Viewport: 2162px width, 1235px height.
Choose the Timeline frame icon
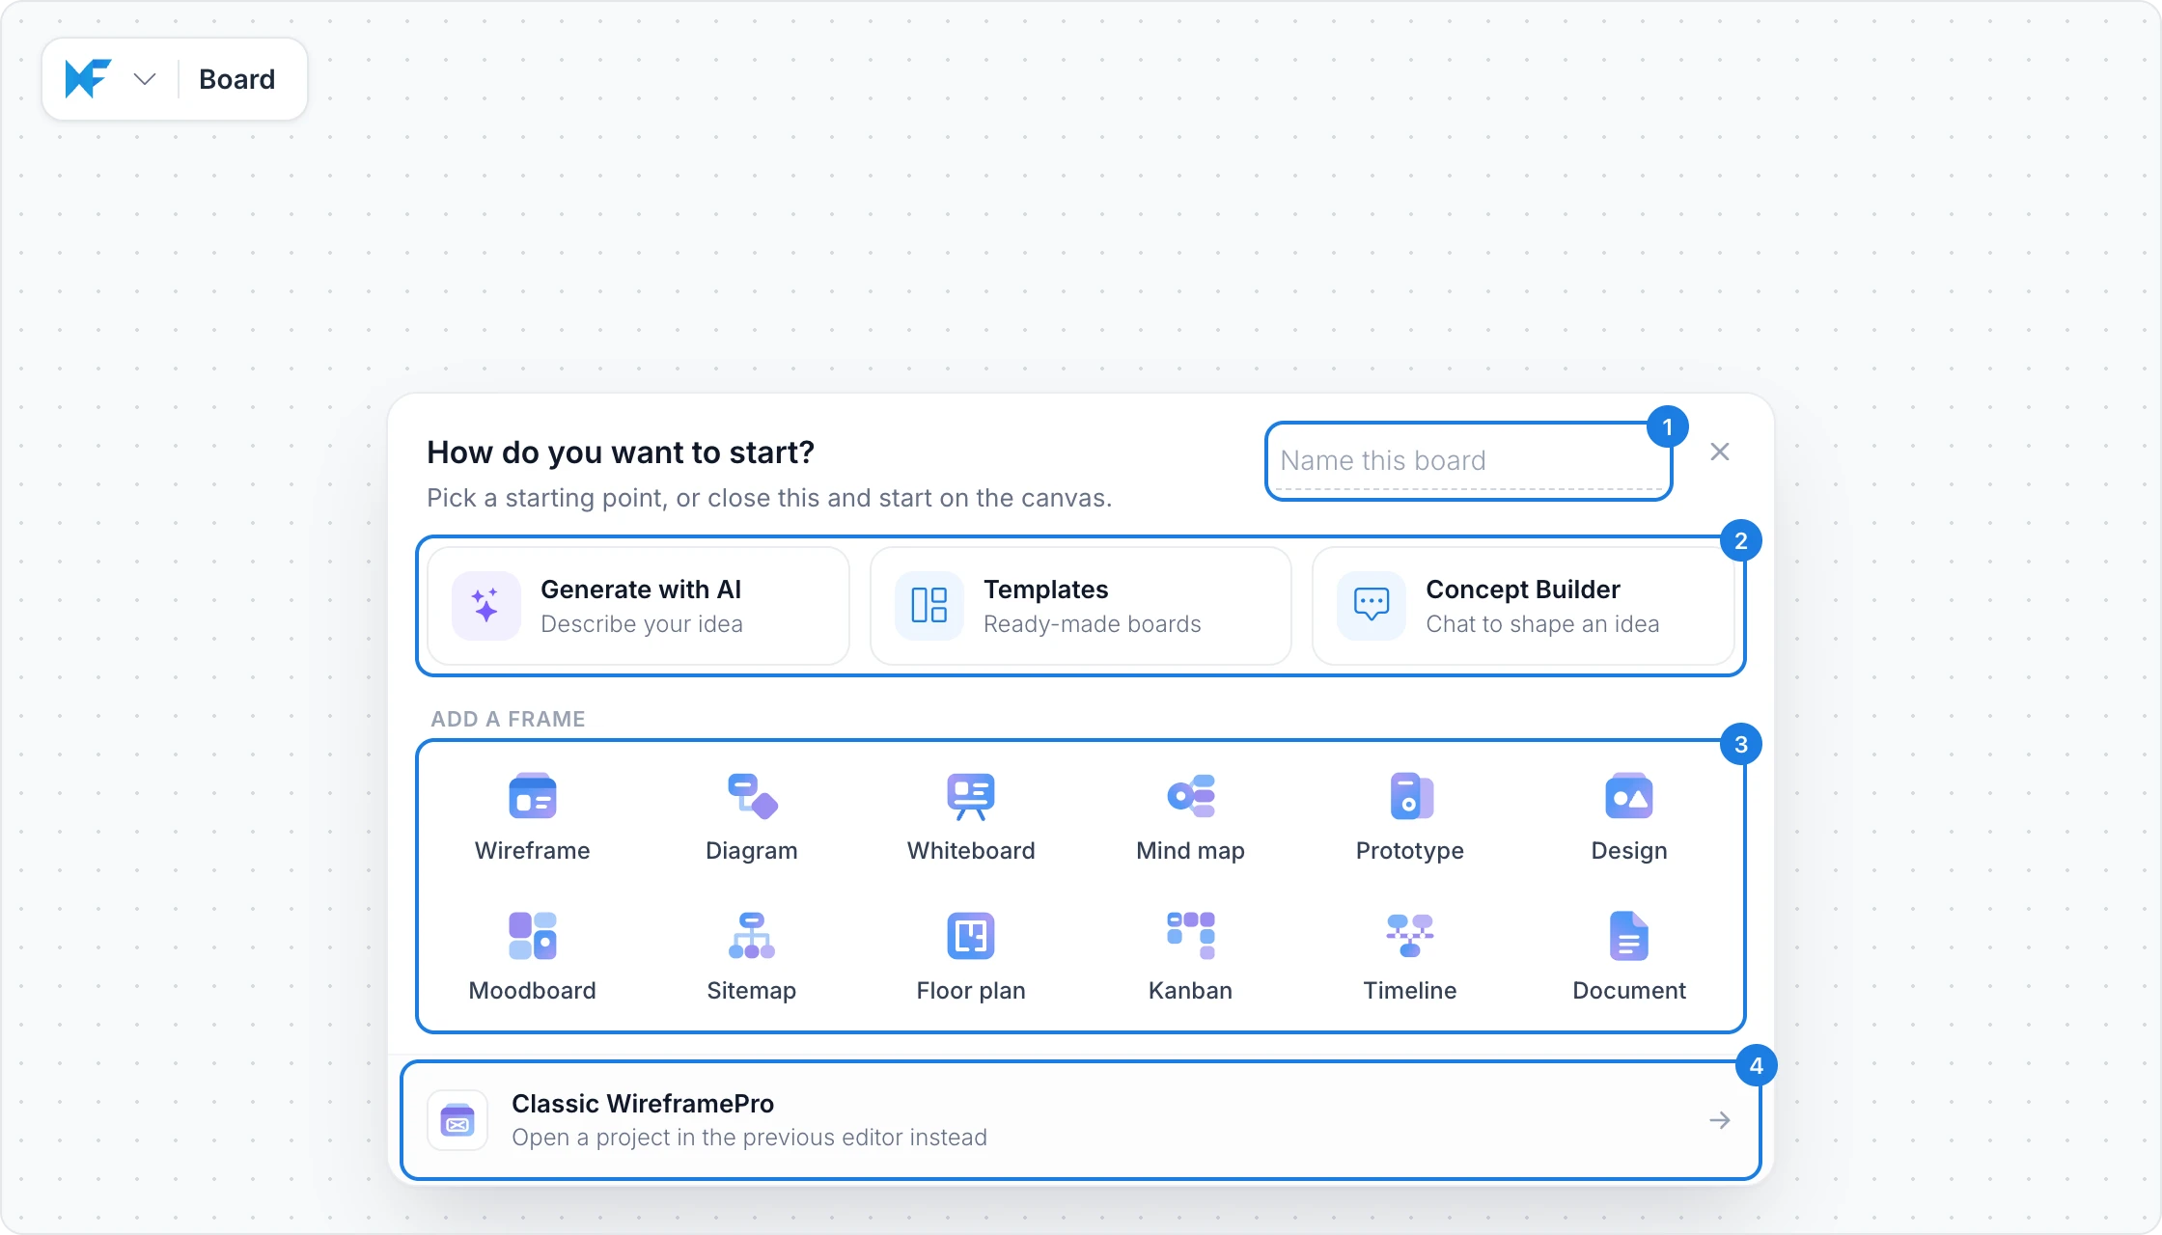tap(1410, 936)
